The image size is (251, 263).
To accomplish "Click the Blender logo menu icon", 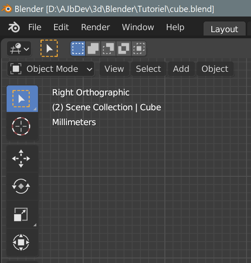I will (14, 27).
